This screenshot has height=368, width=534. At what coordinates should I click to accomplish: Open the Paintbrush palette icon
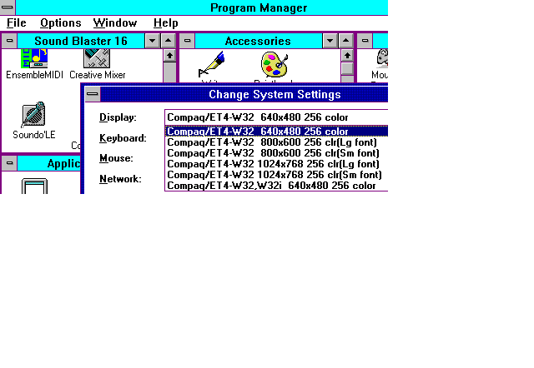tap(275, 65)
